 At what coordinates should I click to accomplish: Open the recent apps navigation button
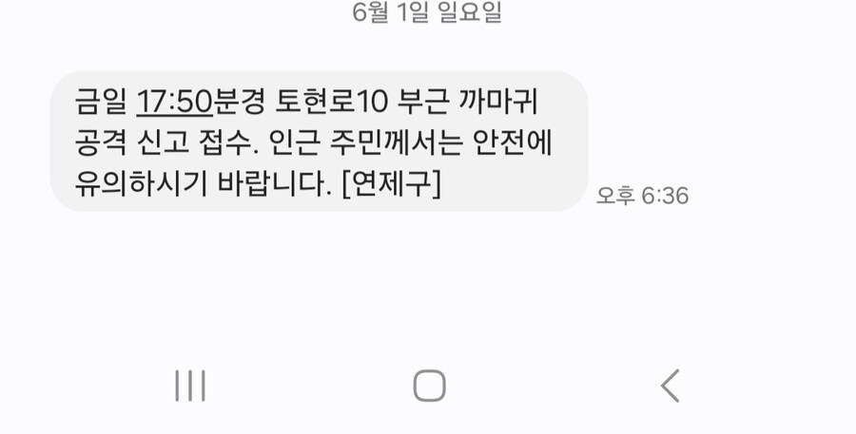[x=190, y=386]
